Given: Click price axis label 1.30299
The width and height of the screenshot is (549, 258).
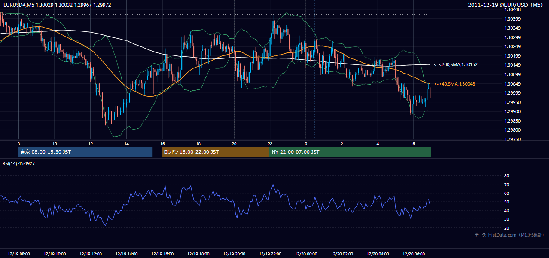Looking at the screenshot, I should pyautogui.click(x=512, y=37).
